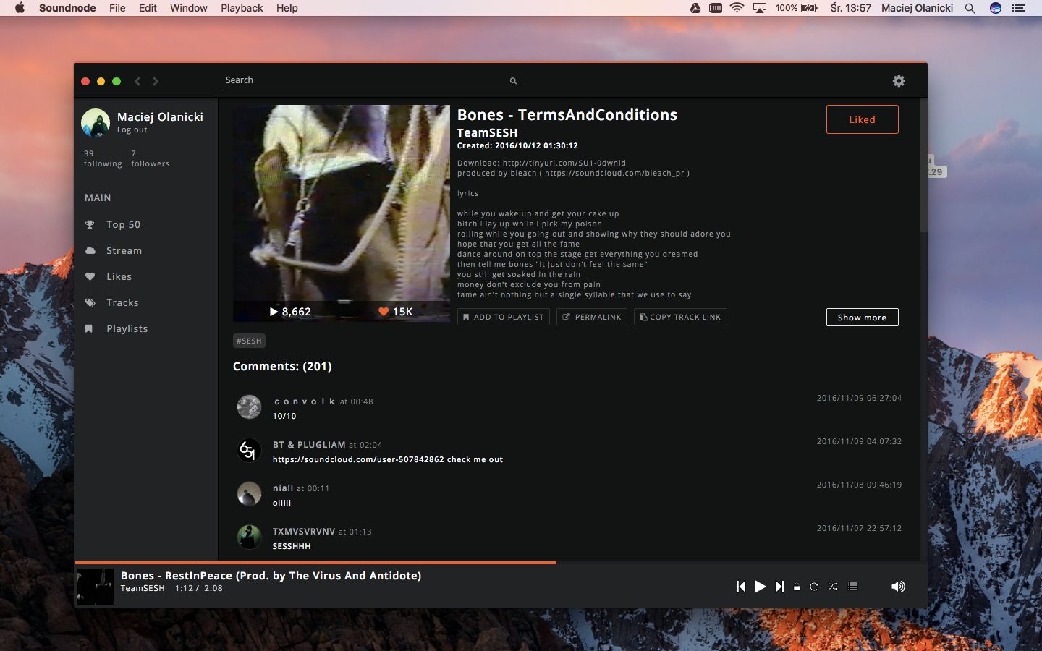Open the Window menu
The width and height of the screenshot is (1042, 651).
point(188,8)
